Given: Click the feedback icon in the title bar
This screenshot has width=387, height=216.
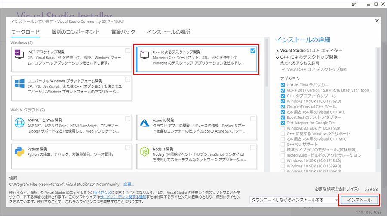Looking at the screenshot, I should pos(354,4).
